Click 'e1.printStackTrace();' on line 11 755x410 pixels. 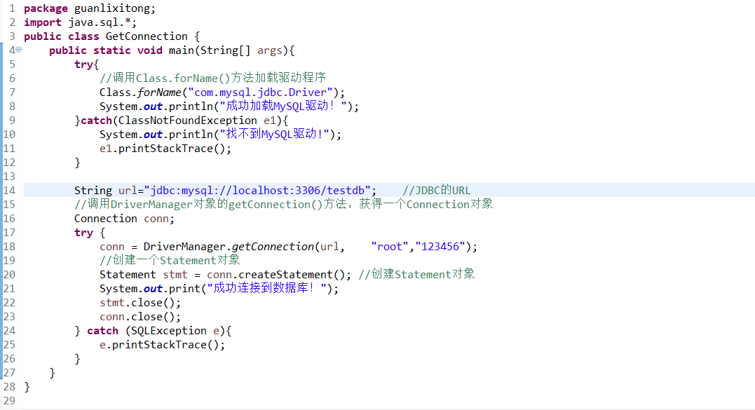coord(165,149)
